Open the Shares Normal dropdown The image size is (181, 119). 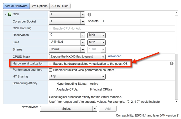tap(67, 50)
